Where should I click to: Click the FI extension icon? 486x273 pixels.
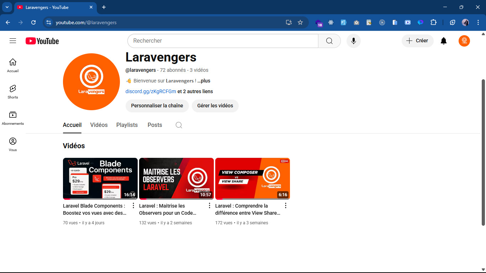344,22
